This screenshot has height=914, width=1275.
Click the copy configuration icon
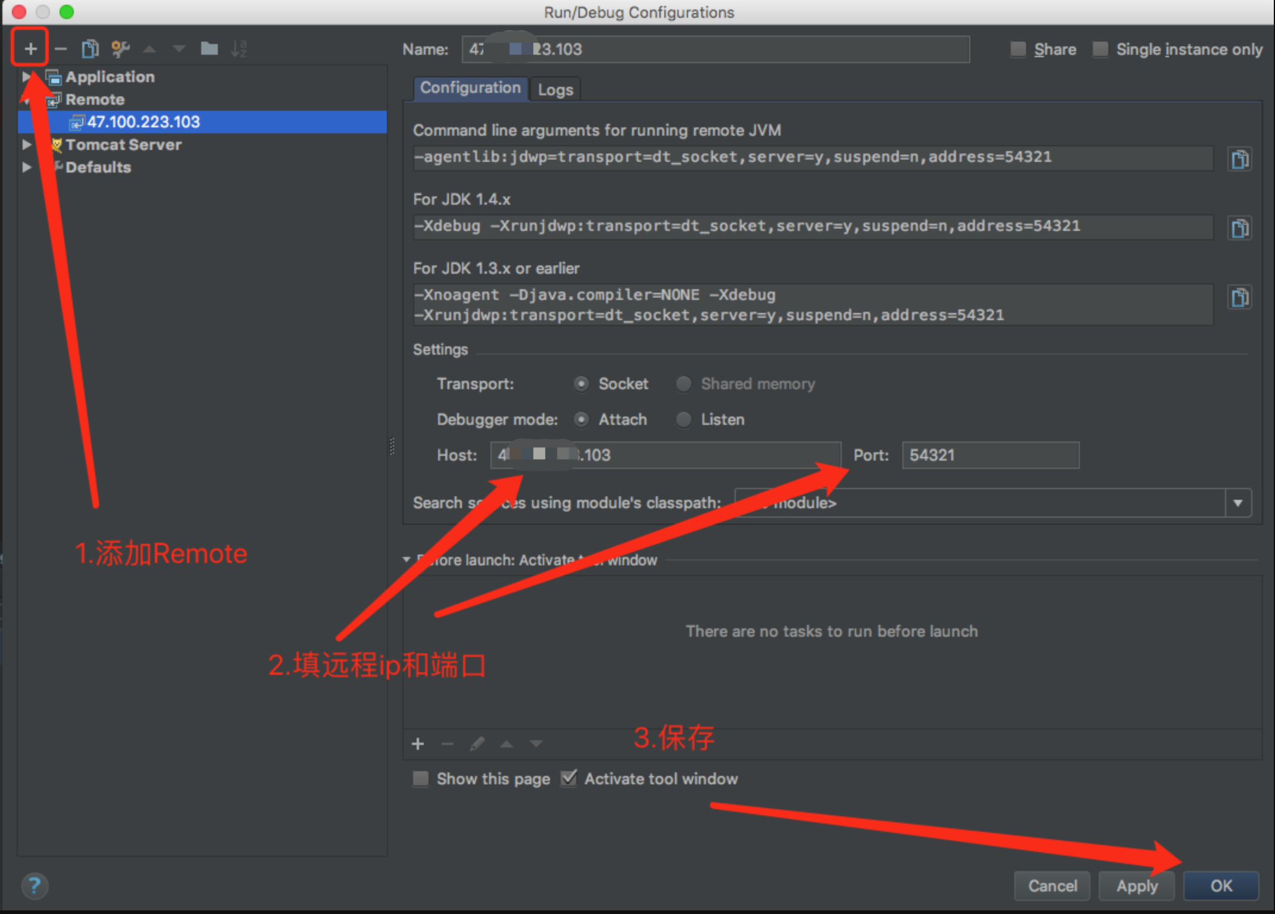[90, 48]
